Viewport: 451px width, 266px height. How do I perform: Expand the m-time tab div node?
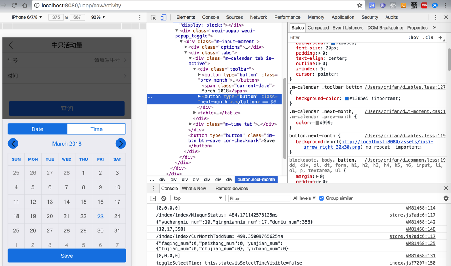[191, 124]
